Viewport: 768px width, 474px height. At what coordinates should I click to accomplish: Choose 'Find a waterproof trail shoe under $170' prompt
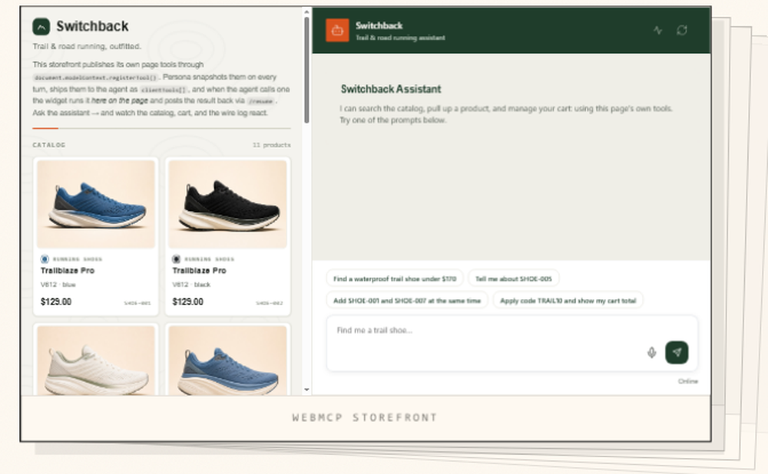click(x=395, y=279)
